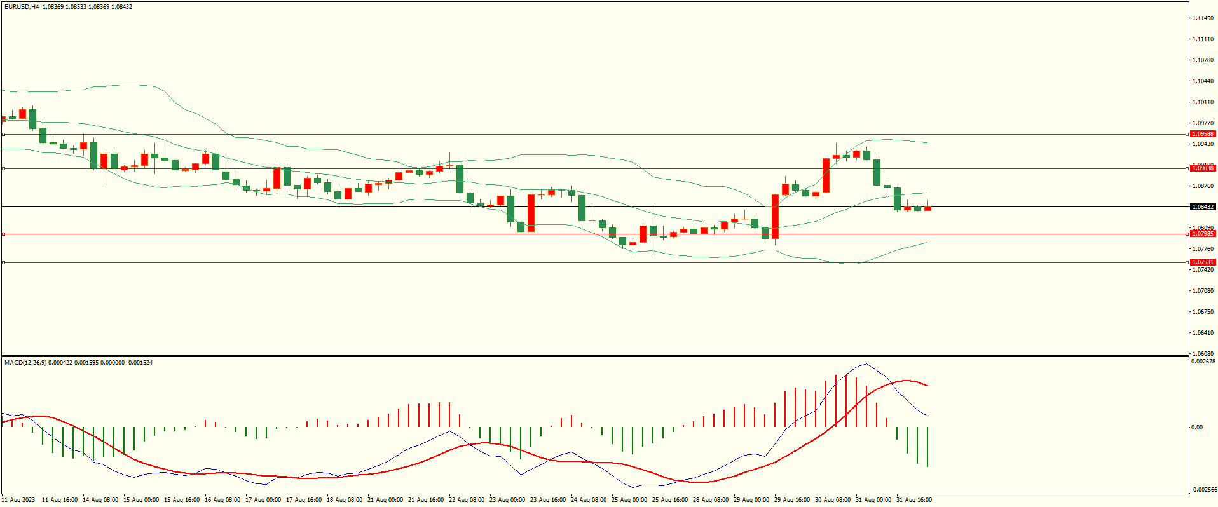
Task: Grab the left handle of the 1.09588 line
Action: [x=3, y=134]
